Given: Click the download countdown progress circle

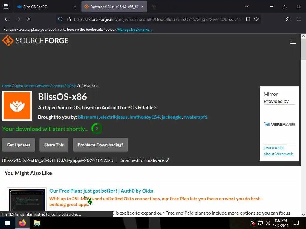Looking at the screenshot, I should [97, 129].
